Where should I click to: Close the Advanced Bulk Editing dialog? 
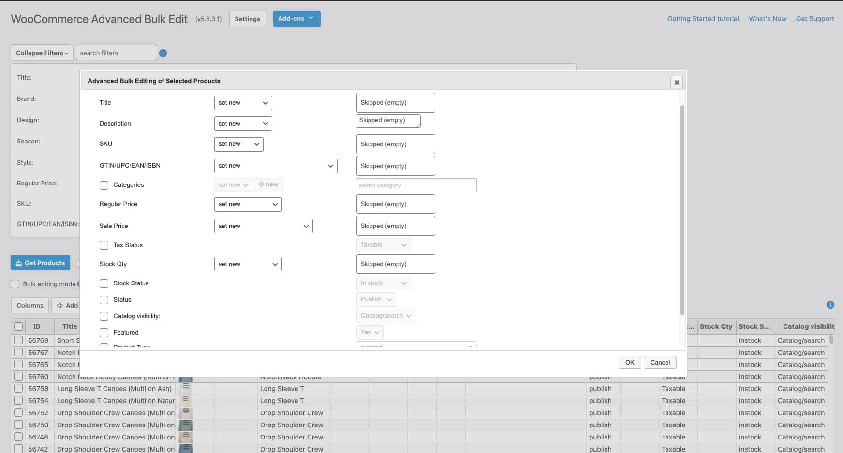point(677,82)
